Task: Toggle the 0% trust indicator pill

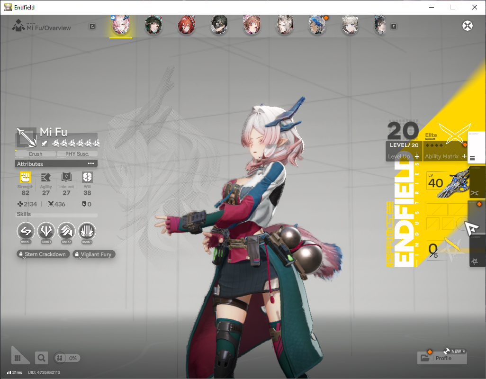Action: pos(67,358)
